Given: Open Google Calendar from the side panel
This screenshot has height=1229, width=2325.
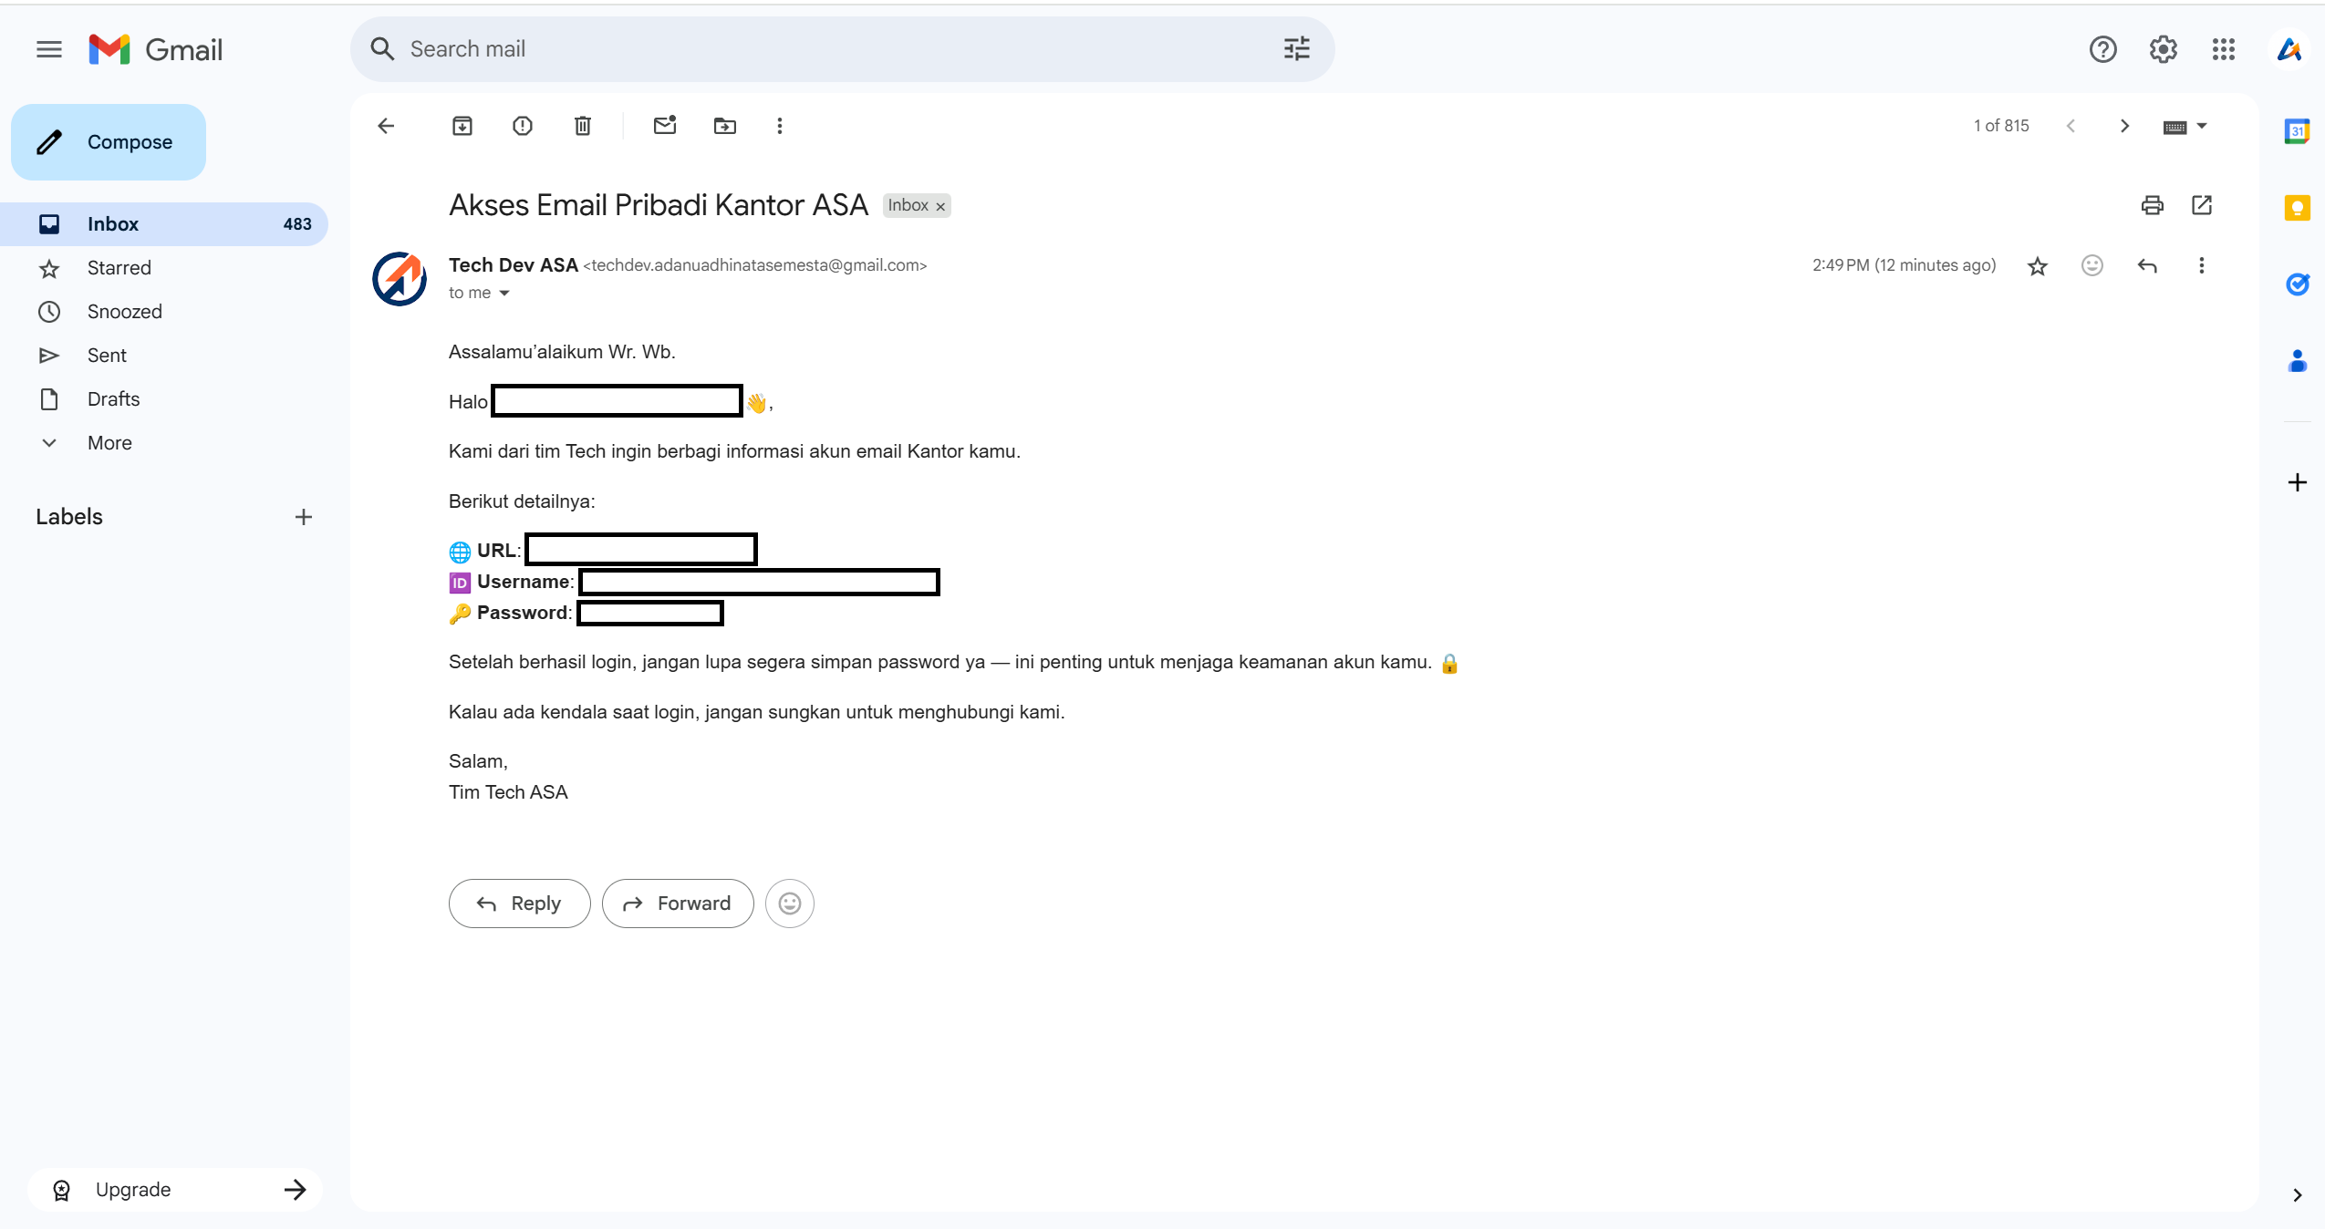Looking at the screenshot, I should 2297,131.
